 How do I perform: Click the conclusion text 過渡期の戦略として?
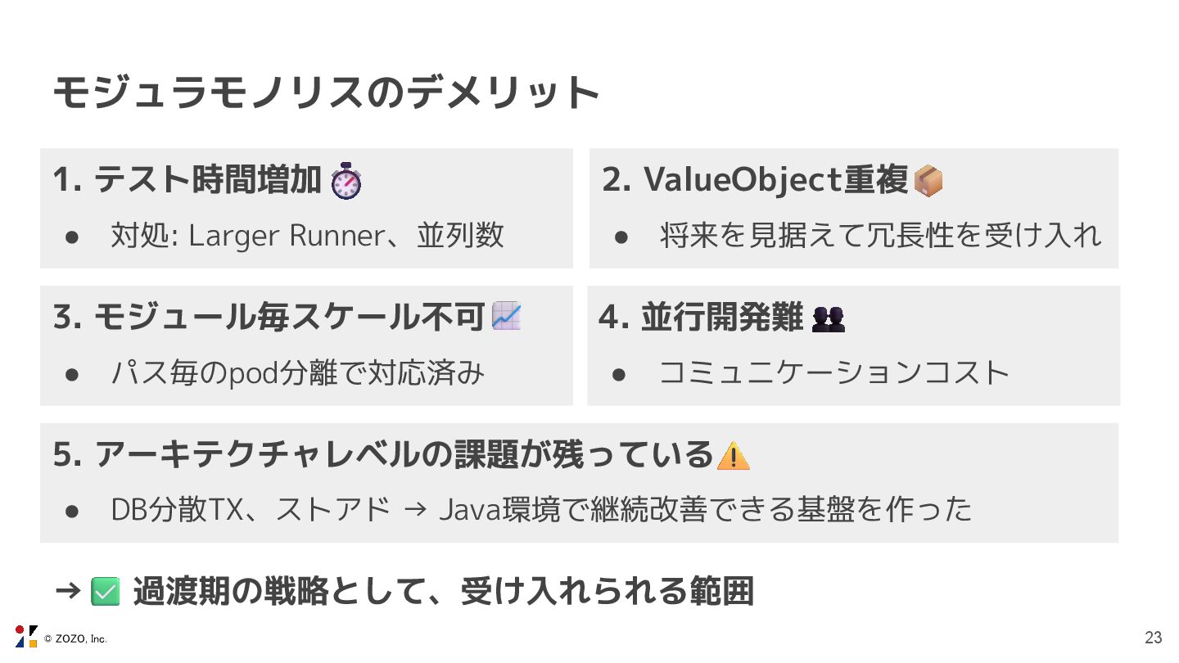click(x=442, y=591)
